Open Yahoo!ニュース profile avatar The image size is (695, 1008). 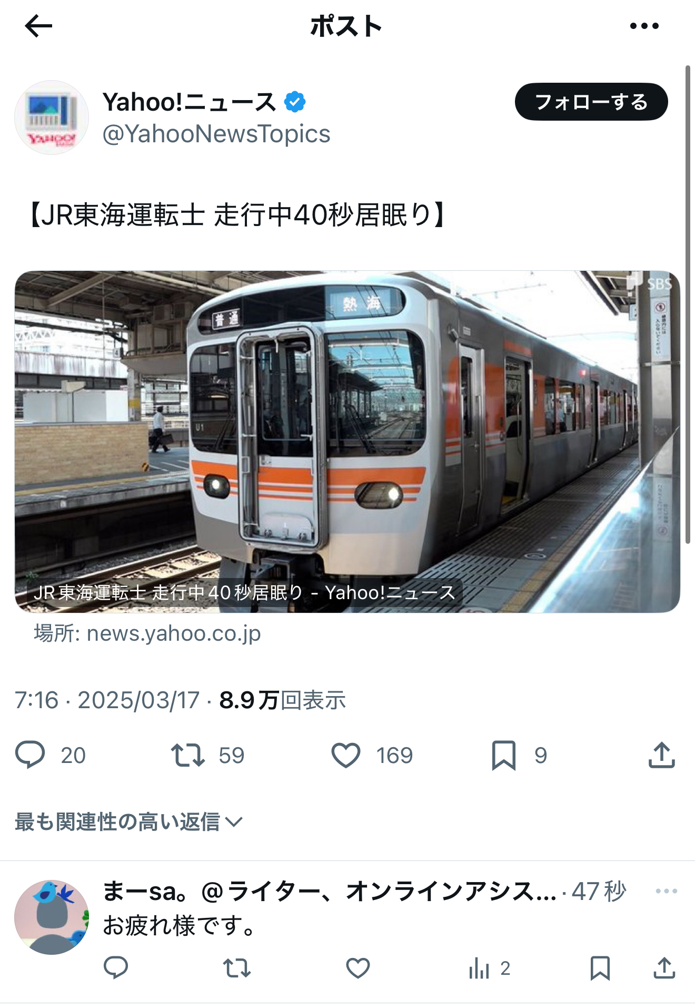[x=52, y=118]
